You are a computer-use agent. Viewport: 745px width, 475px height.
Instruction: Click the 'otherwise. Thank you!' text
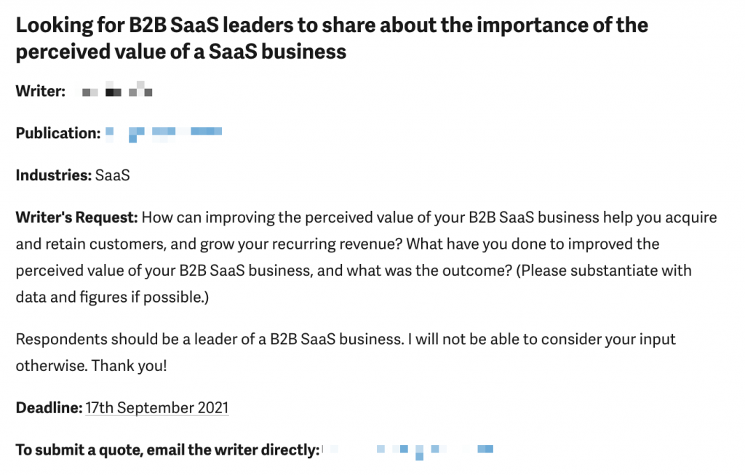pos(91,366)
